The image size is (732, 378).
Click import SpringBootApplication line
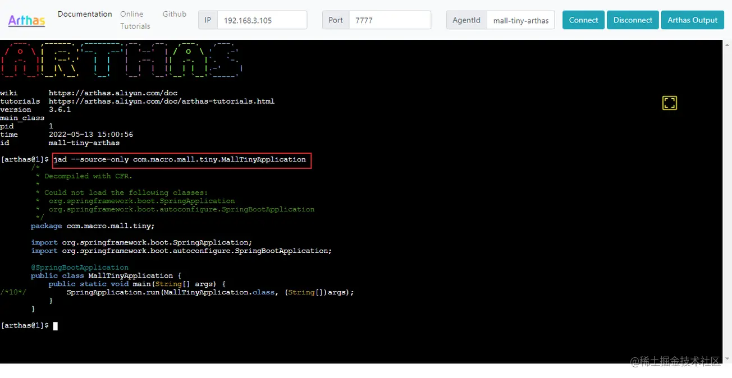(181, 251)
